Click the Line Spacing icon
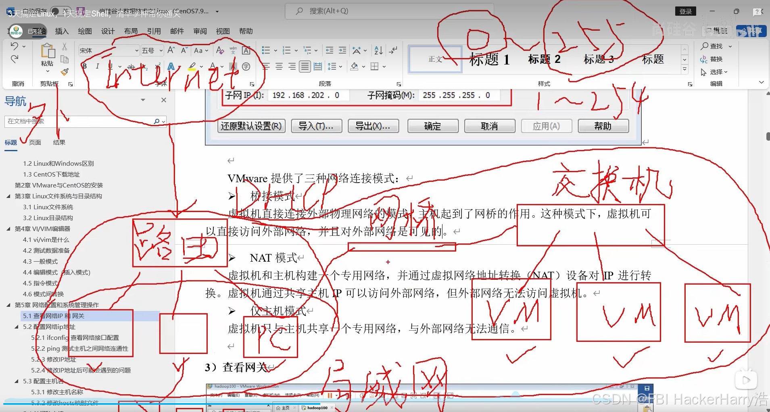 [332, 67]
